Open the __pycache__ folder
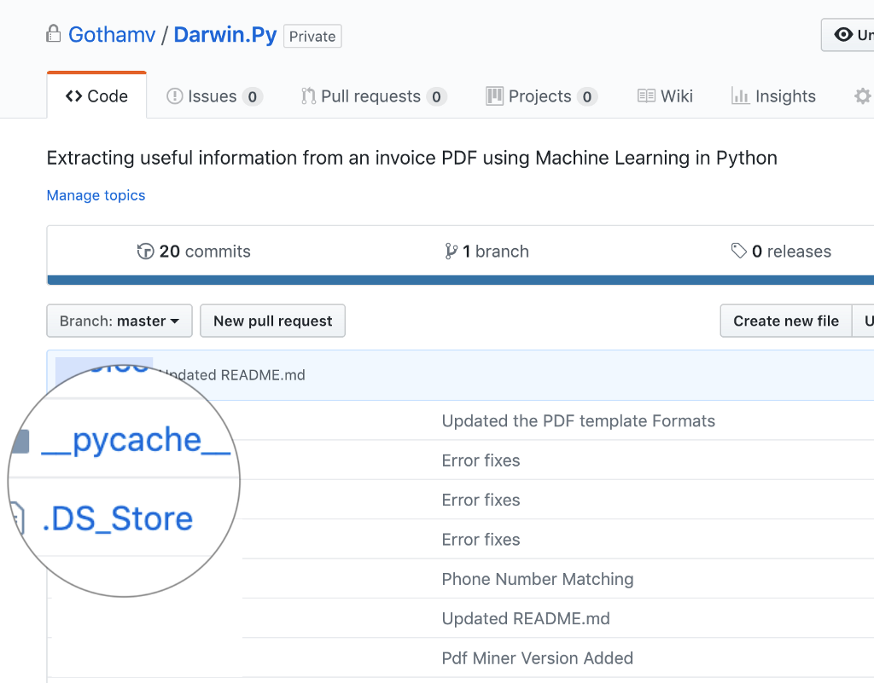The image size is (874, 683). [x=136, y=441]
